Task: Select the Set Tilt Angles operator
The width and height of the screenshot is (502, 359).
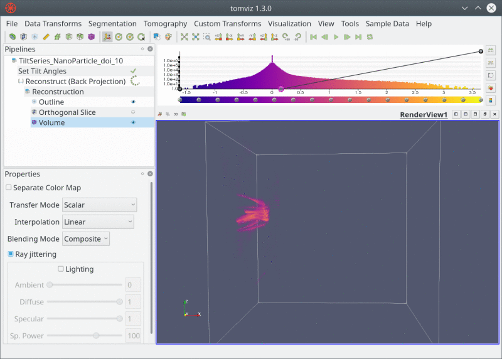Action: [x=42, y=71]
